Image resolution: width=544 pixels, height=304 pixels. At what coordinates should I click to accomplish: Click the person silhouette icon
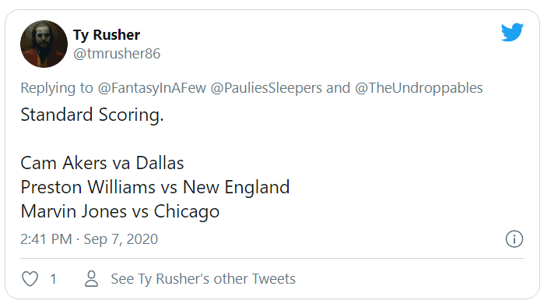(92, 278)
